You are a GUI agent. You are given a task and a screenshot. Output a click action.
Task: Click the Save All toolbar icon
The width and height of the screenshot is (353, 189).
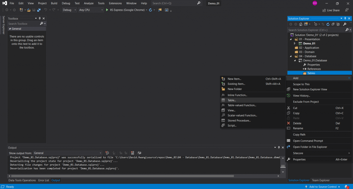38,10
